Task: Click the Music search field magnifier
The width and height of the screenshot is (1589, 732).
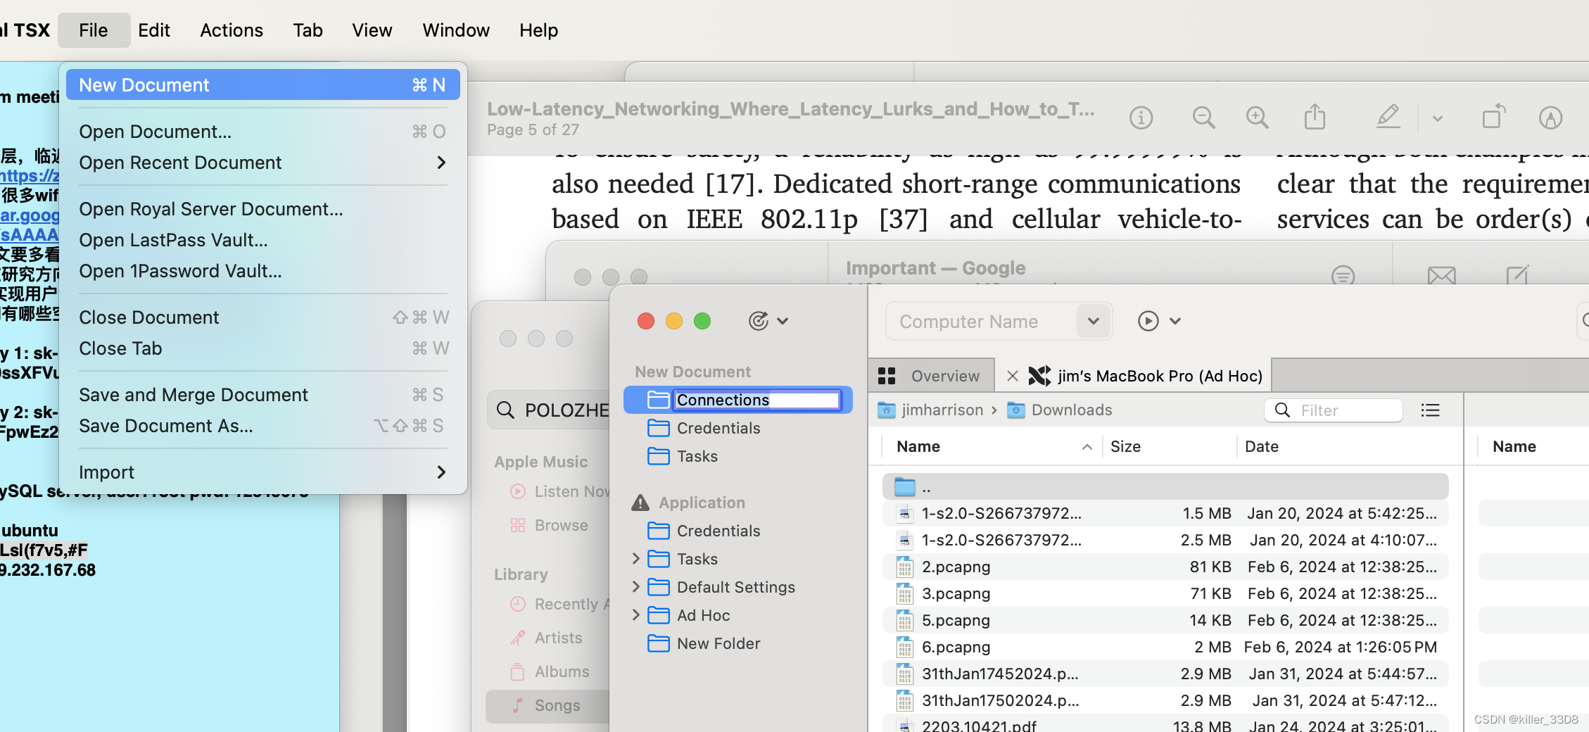Action: tap(505, 410)
